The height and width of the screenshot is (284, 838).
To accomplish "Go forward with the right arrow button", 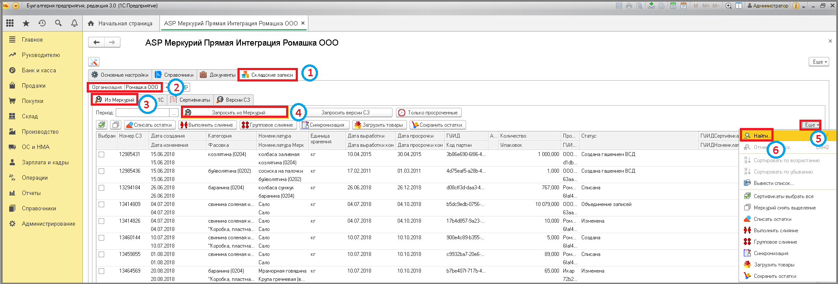I will [x=112, y=43].
